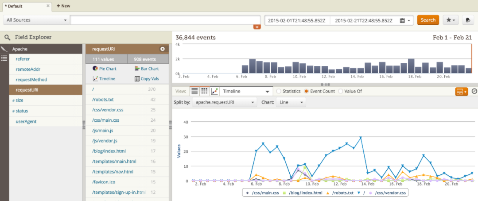This screenshot has height=201, width=478.
Task: Click the 111 values header
Action: click(106, 59)
